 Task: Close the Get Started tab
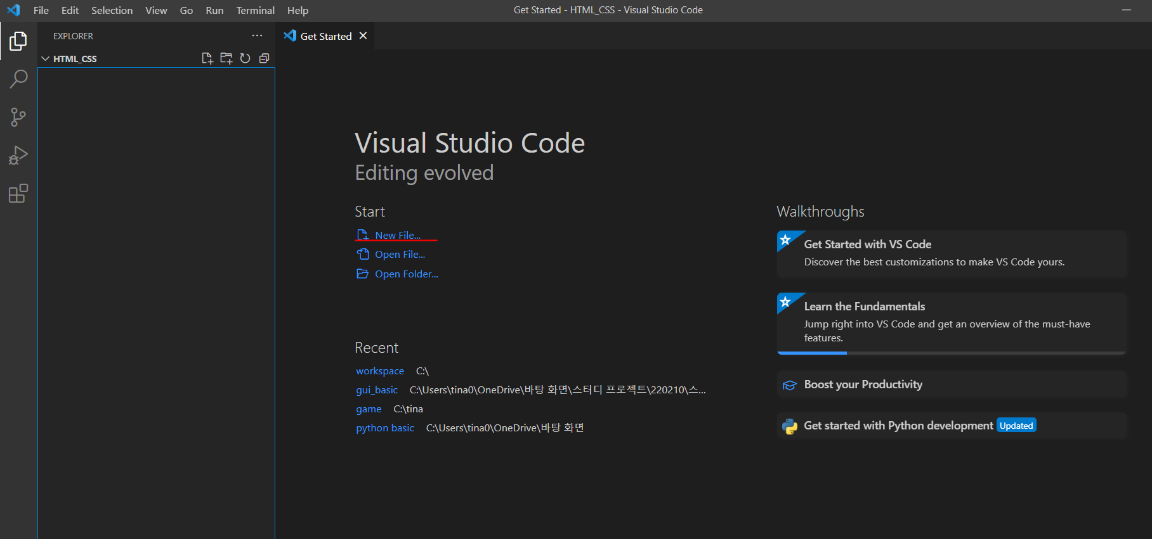pyautogui.click(x=363, y=35)
